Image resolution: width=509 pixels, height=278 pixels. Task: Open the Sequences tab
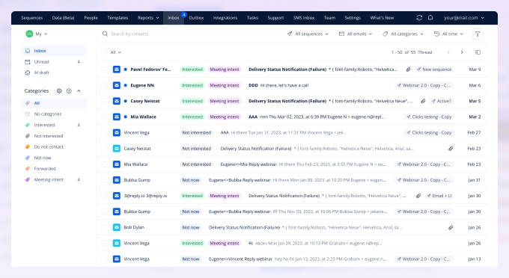(31, 18)
